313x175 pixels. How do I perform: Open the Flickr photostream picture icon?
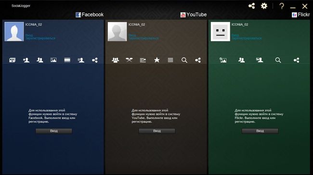223,60
